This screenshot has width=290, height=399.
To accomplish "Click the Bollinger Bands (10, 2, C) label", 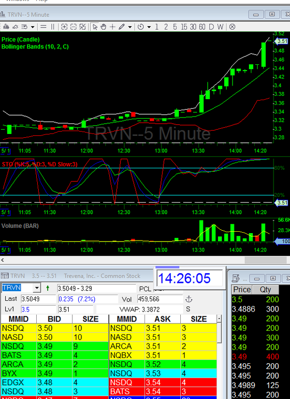I will coord(34,46).
